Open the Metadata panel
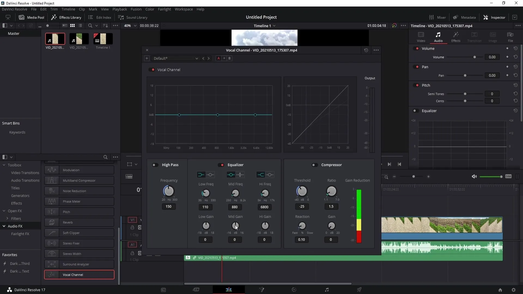Screen dimensions: 523x294 (466, 17)
